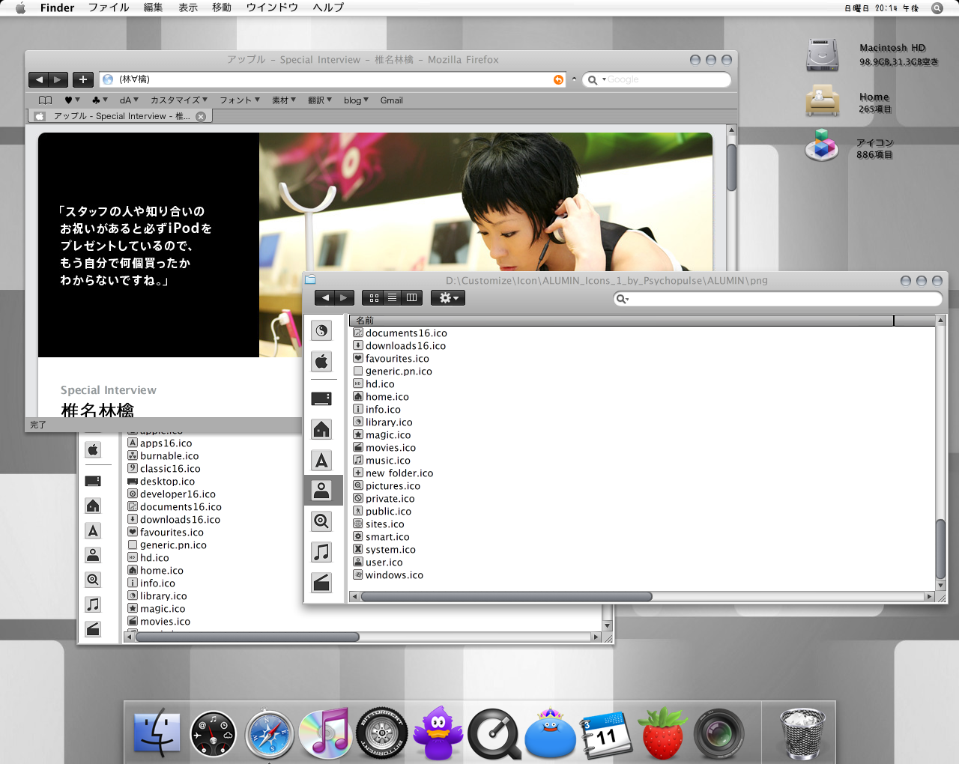Open the purple duck Adium dock icon

coord(438,733)
